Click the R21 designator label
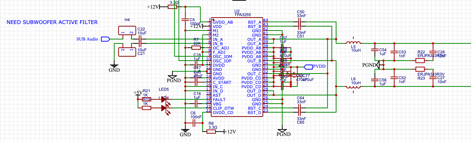Image resolution: width=471 pixels, height=142 pixels. click(146, 91)
